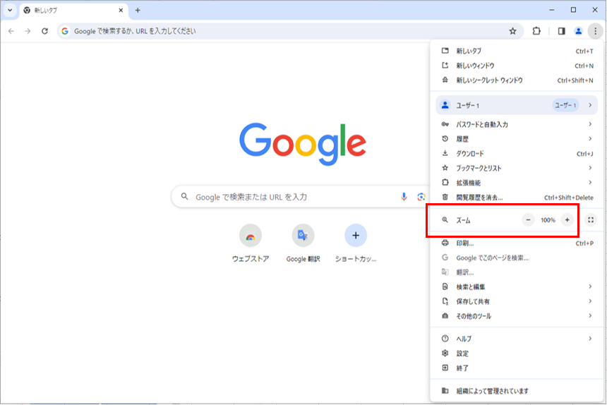Choose 印刷... menu item

[x=517, y=243]
